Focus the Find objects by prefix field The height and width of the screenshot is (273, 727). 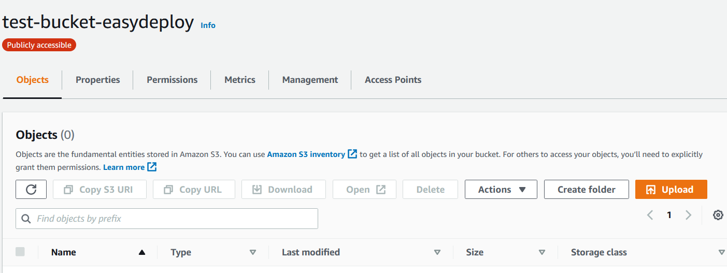167,219
